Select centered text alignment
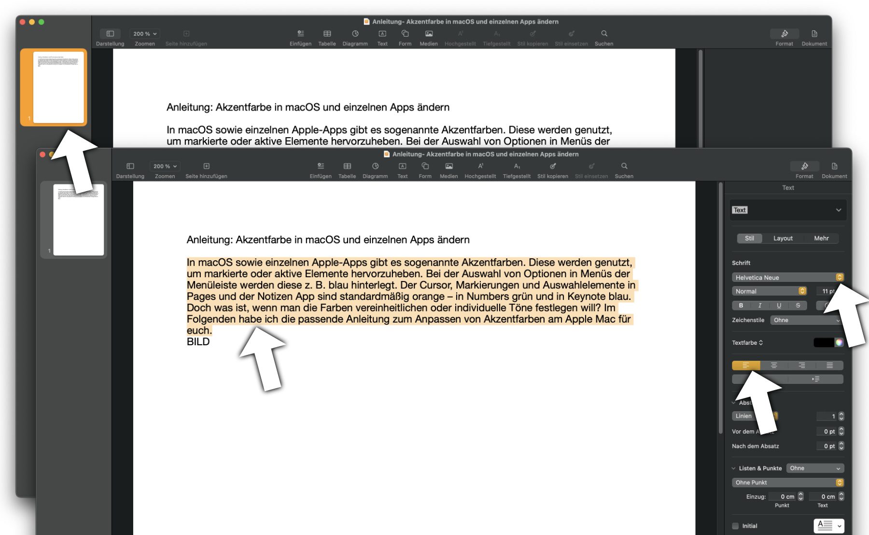The width and height of the screenshot is (869, 535). point(774,366)
